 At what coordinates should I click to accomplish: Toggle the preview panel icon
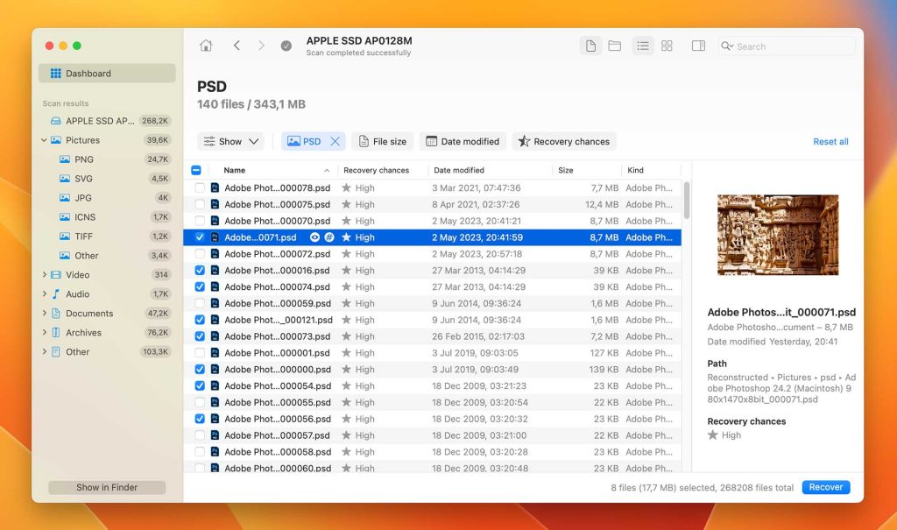point(698,46)
